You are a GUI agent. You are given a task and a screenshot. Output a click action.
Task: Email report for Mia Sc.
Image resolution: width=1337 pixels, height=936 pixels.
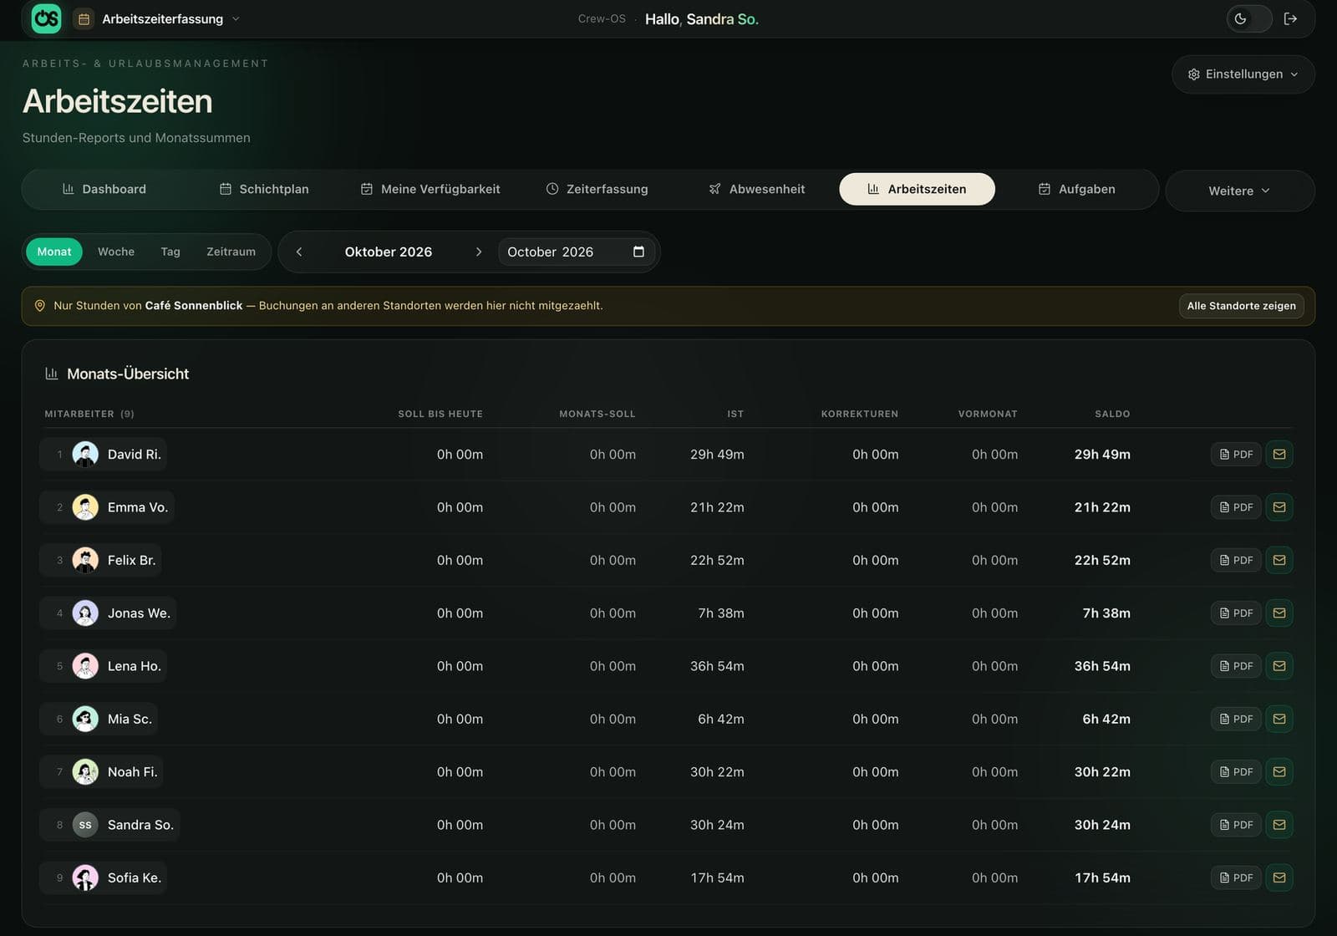click(1279, 719)
